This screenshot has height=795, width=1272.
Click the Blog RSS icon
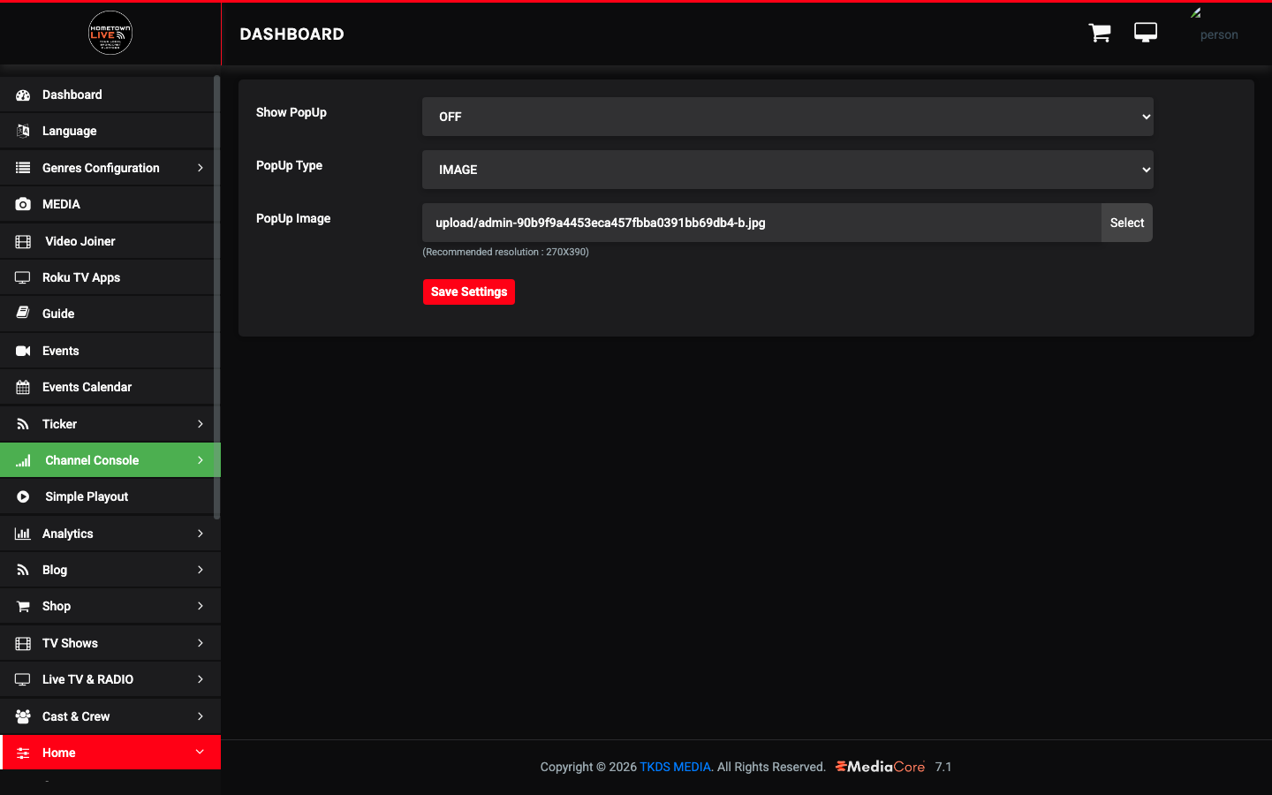23,570
